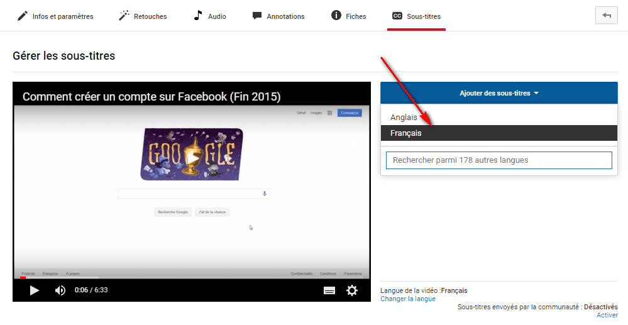Open the Fiches tab

(349, 16)
